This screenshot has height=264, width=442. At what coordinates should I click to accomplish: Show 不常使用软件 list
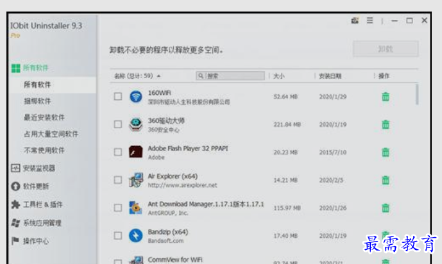(44, 151)
